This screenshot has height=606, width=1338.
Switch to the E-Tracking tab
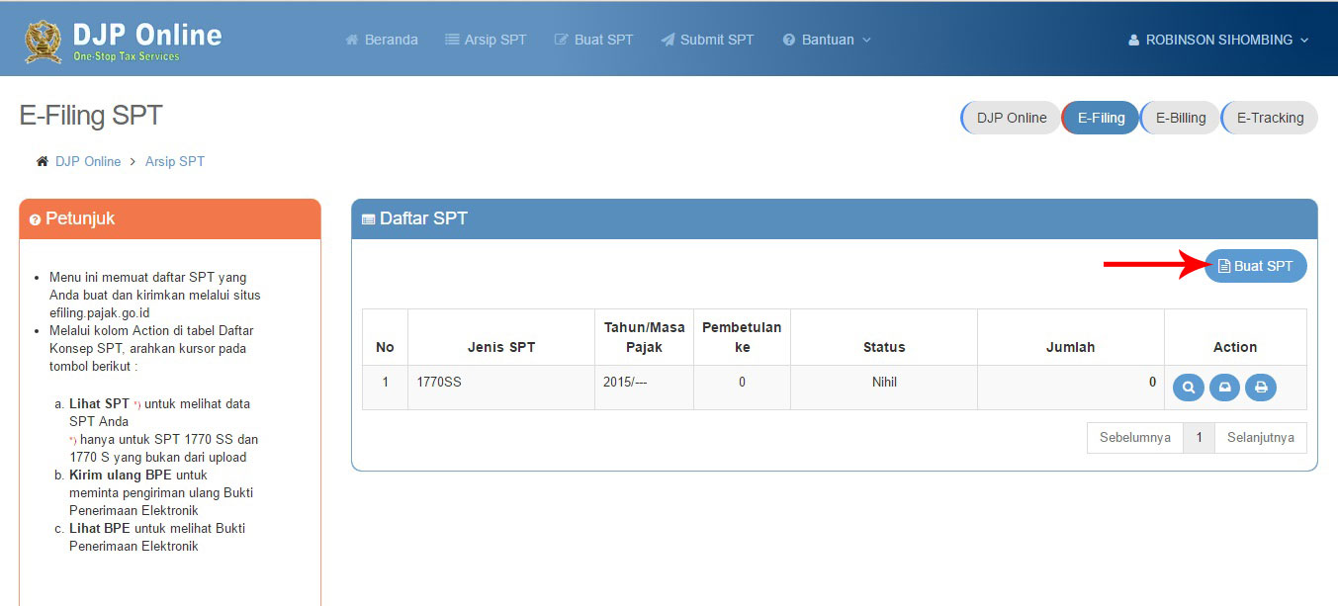point(1269,117)
